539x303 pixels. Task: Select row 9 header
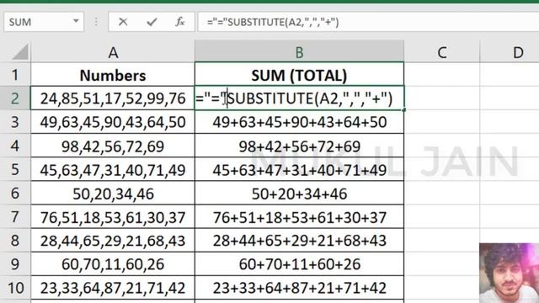pyautogui.click(x=15, y=264)
